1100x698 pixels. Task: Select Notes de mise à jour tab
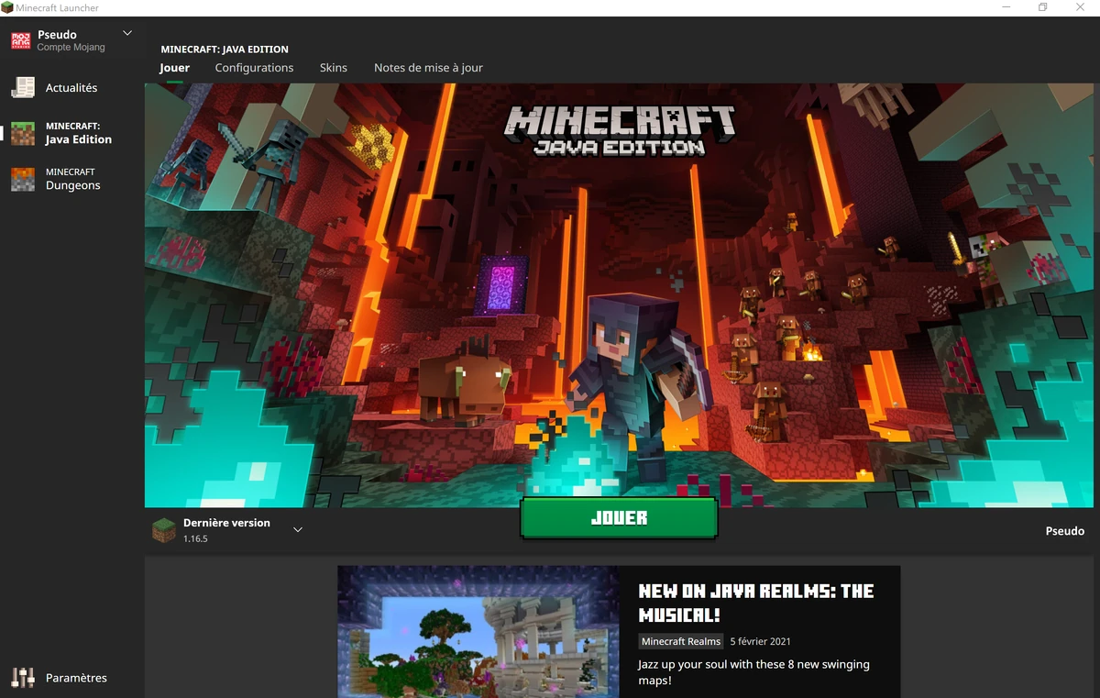coord(427,67)
